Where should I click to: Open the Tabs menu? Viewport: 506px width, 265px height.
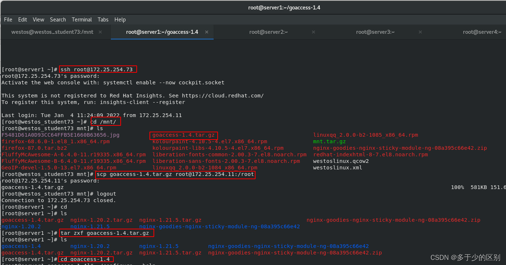pyautogui.click(x=103, y=20)
